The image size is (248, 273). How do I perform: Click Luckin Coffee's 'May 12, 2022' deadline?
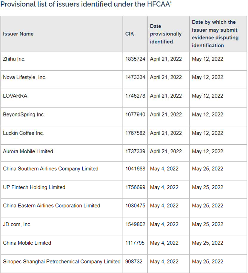tap(208, 134)
